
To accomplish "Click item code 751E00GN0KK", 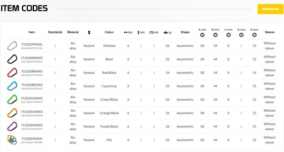I will [32, 98].
